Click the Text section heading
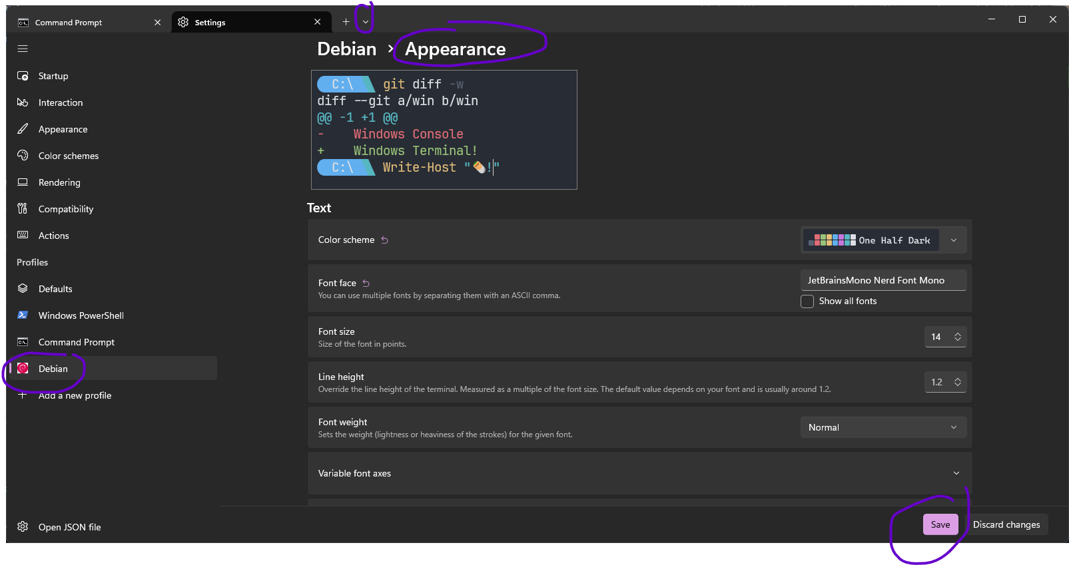 tap(319, 208)
